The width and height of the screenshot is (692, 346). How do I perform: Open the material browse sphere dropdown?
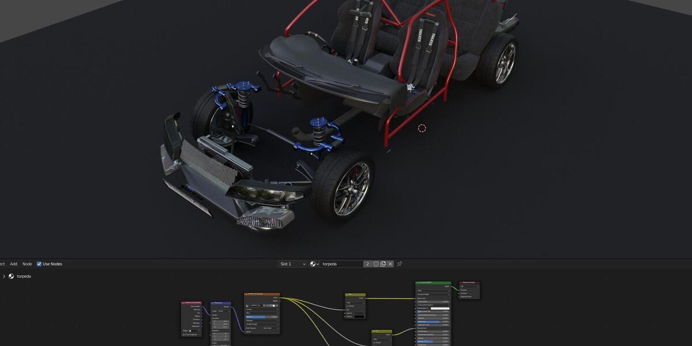pos(314,264)
